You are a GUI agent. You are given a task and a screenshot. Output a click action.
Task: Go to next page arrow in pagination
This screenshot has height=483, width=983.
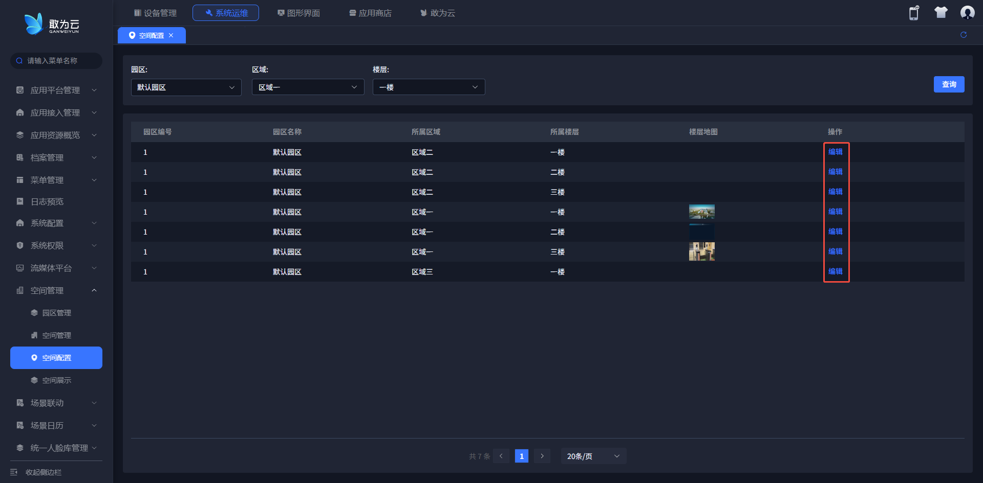pos(542,456)
